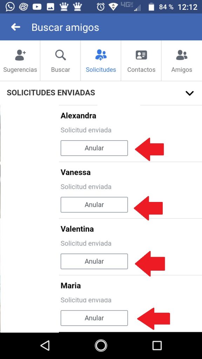Open the Solicitudes friends icon
Image resolution: width=202 pixels, height=359 pixels.
[101, 55]
